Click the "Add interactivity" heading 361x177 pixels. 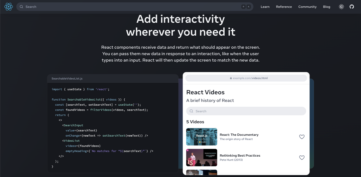[x=180, y=19]
